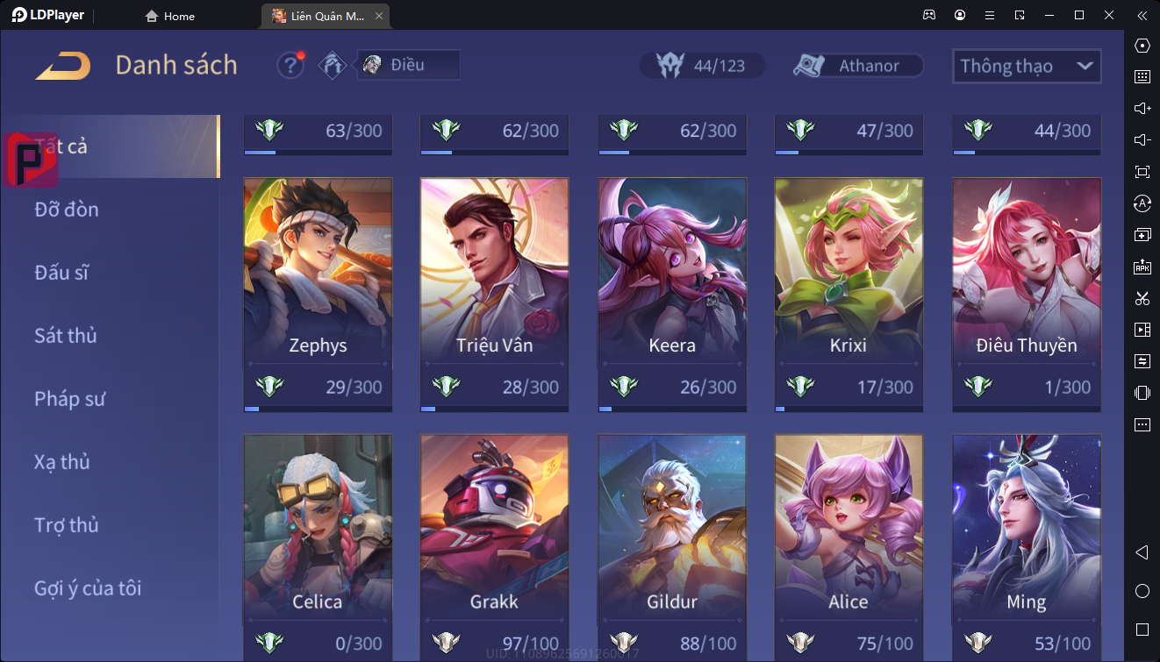Open the LDPlayer hamburger menu
This screenshot has height=662, width=1160.
(x=990, y=15)
